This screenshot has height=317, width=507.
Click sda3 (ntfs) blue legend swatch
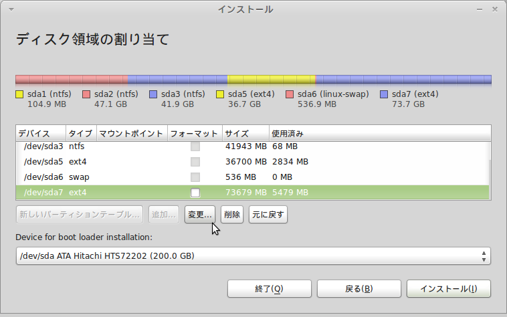(153, 94)
